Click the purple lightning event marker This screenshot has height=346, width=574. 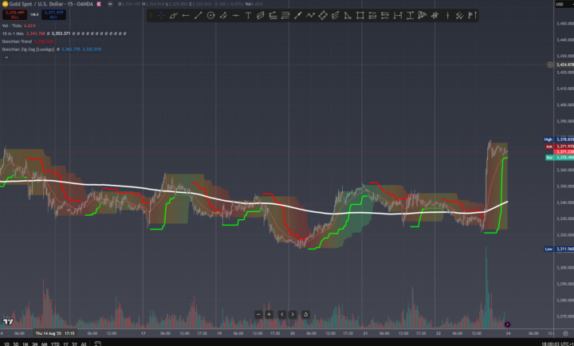(x=507, y=324)
